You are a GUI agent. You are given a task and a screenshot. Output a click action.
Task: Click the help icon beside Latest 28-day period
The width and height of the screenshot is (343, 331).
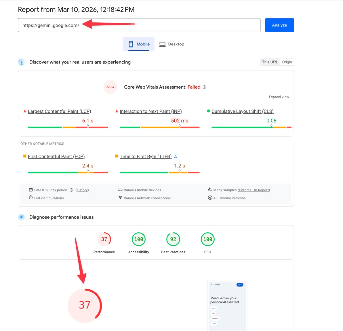tap(71, 190)
